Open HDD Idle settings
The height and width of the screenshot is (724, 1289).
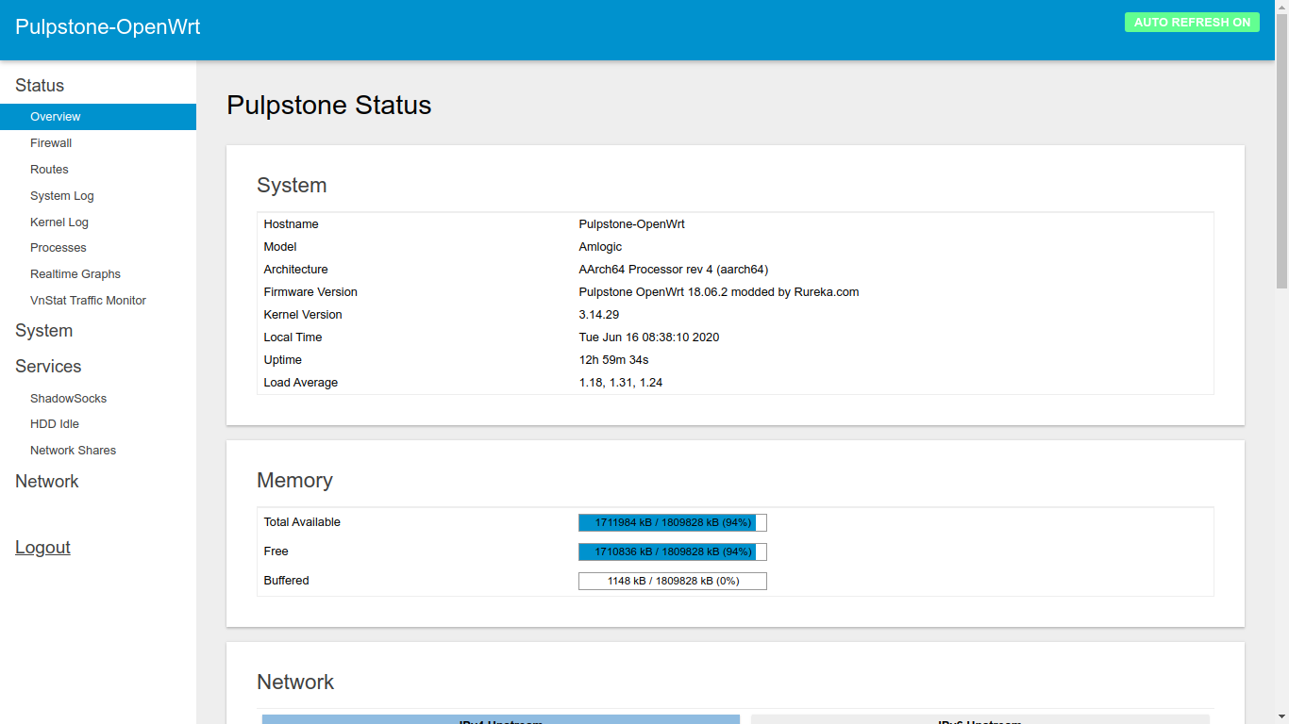click(55, 424)
